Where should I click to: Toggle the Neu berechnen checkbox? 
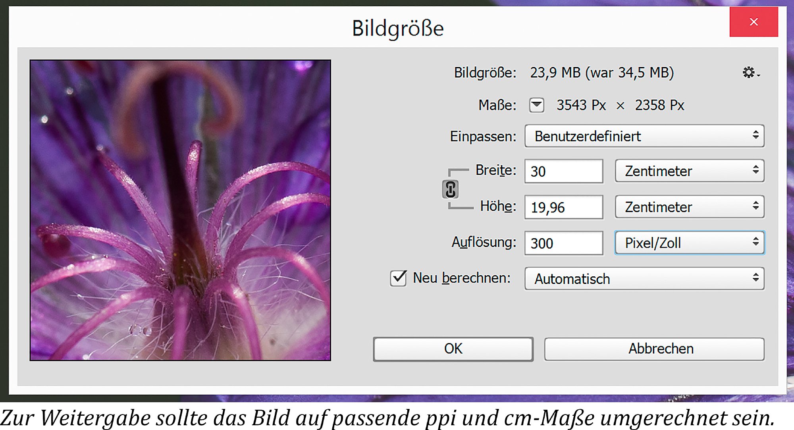[x=398, y=278]
